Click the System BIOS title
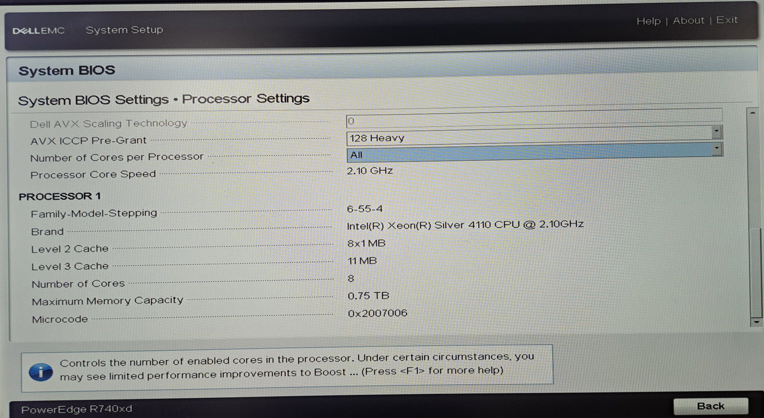 67,71
